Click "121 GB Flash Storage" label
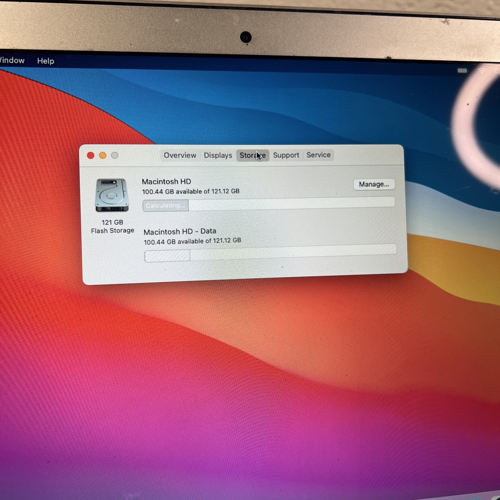Image resolution: width=500 pixels, height=500 pixels. (112, 227)
